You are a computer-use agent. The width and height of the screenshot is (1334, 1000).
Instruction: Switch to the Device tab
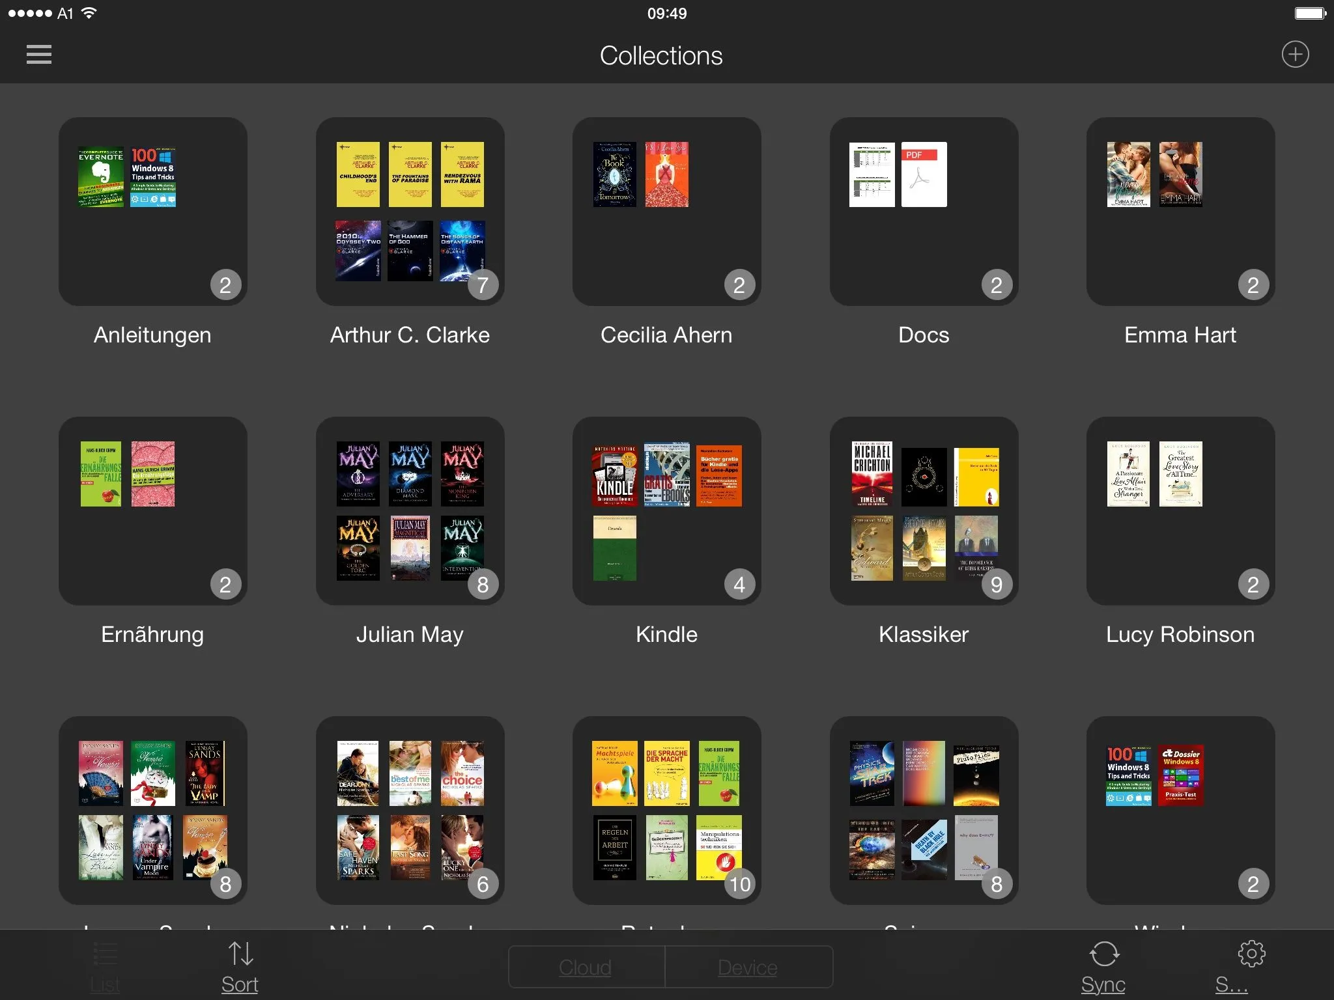(x=748, y=967)
